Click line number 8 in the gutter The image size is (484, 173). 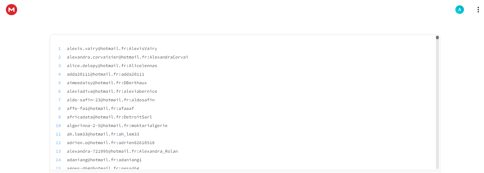[60, 108]
